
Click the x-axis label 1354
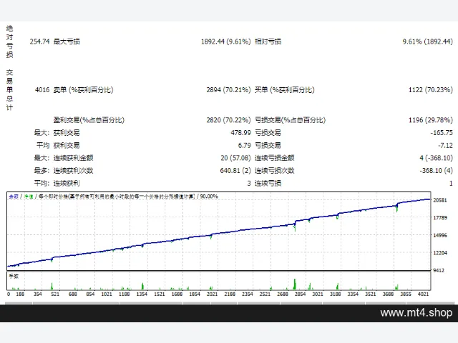click(142, 294)
